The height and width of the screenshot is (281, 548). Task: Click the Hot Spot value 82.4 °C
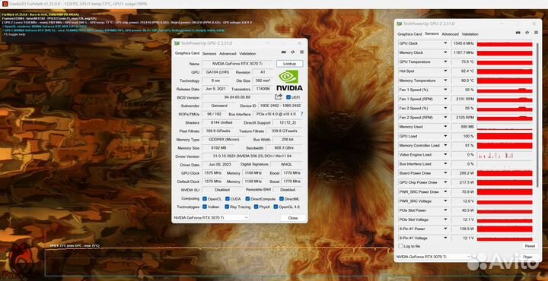[463, 71]
